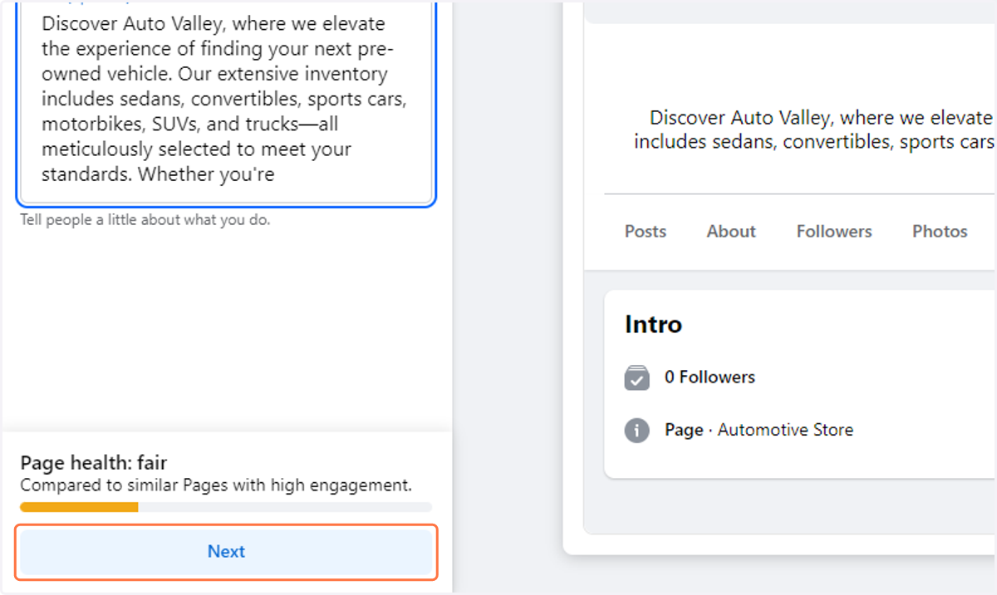997x595 pixels.
Task: Click the info icon next to Page
Action: click(637, 431)
